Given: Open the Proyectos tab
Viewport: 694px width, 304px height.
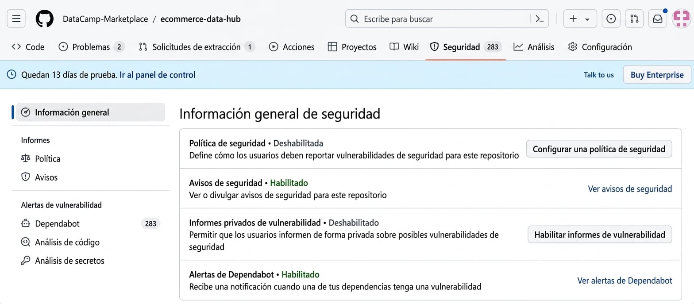Looking at the screenshot, I should [352, 47].
